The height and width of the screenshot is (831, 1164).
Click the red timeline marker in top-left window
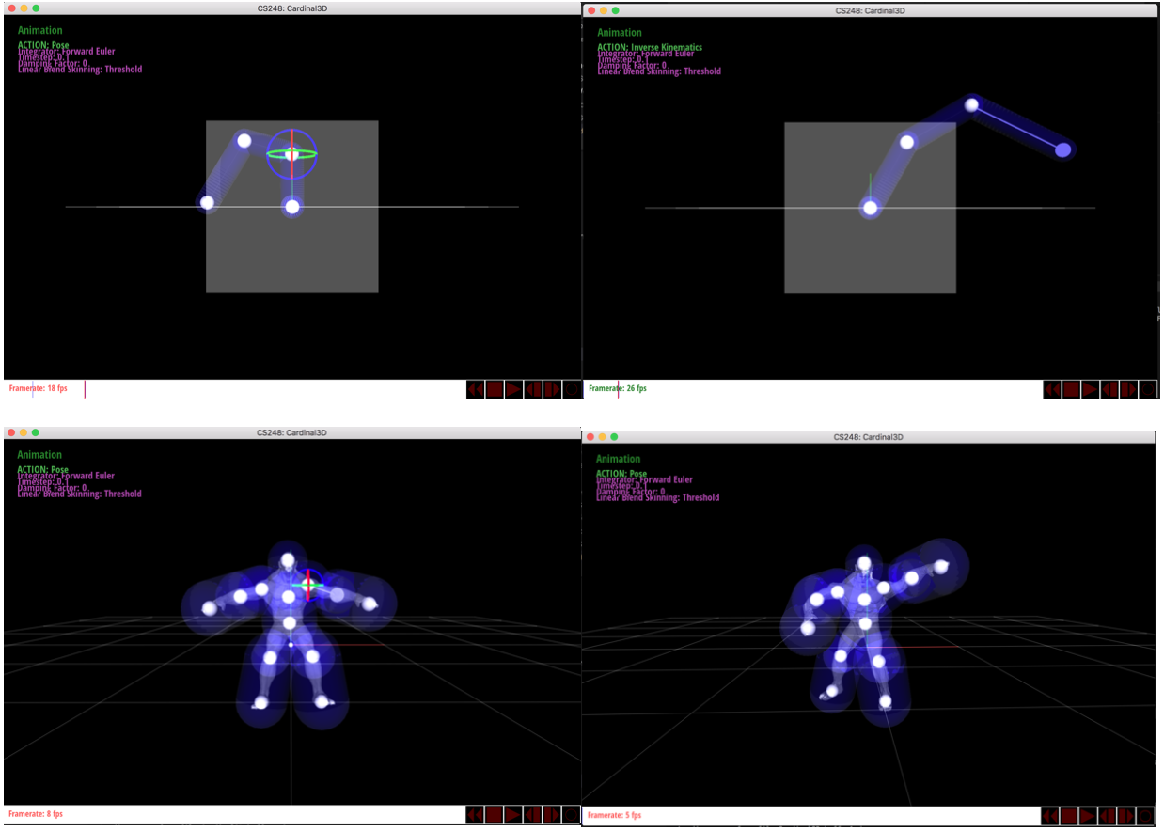(85, 389)
